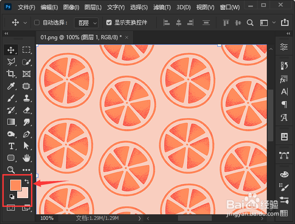295x224 pixels.
Task: Reset default foreground and background colors
Action: point(12,197)
